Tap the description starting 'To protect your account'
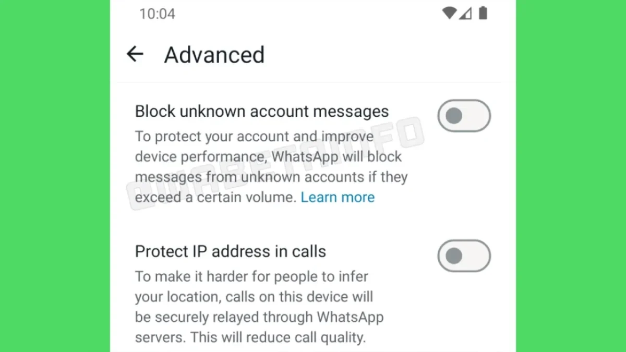The image size is (626, 352). click(271, 167)
